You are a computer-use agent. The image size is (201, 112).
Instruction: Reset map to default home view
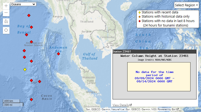pos(6,22)
